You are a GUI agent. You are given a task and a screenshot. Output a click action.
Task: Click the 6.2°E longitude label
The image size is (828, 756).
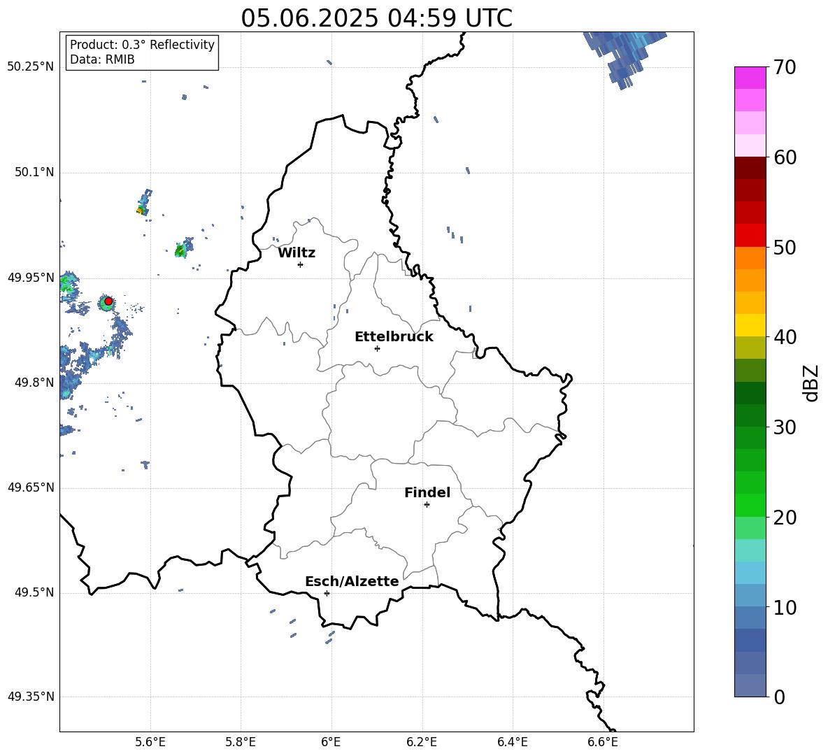(x=422, y=742)
